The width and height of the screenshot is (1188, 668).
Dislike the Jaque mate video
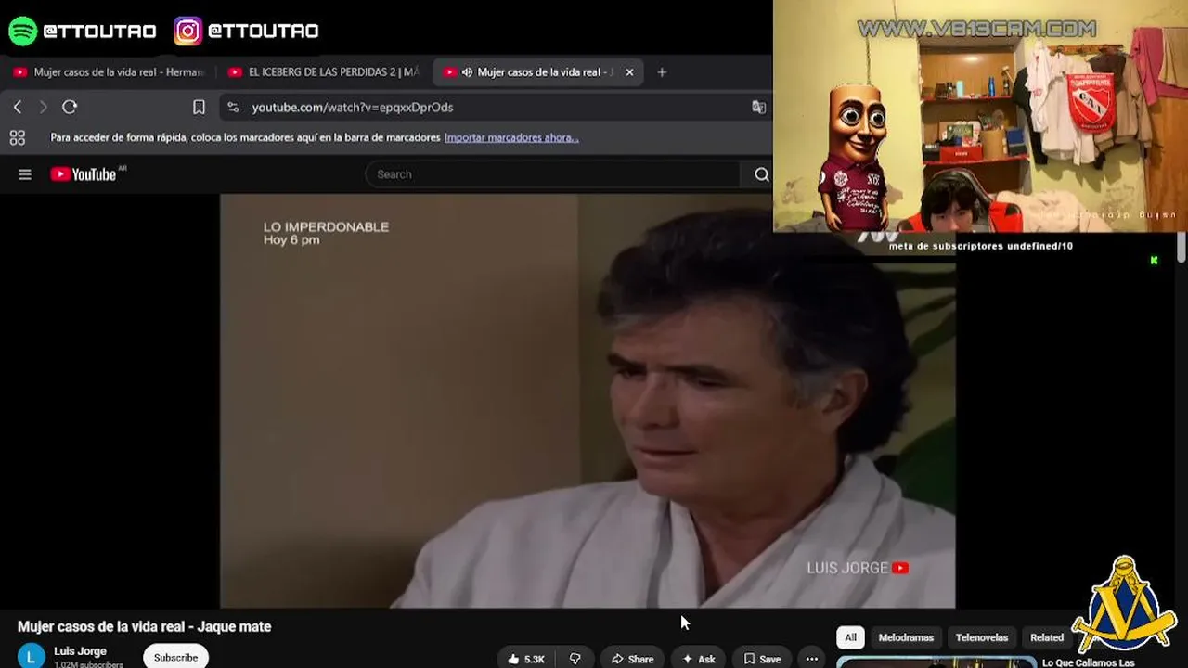pos(575,659)
